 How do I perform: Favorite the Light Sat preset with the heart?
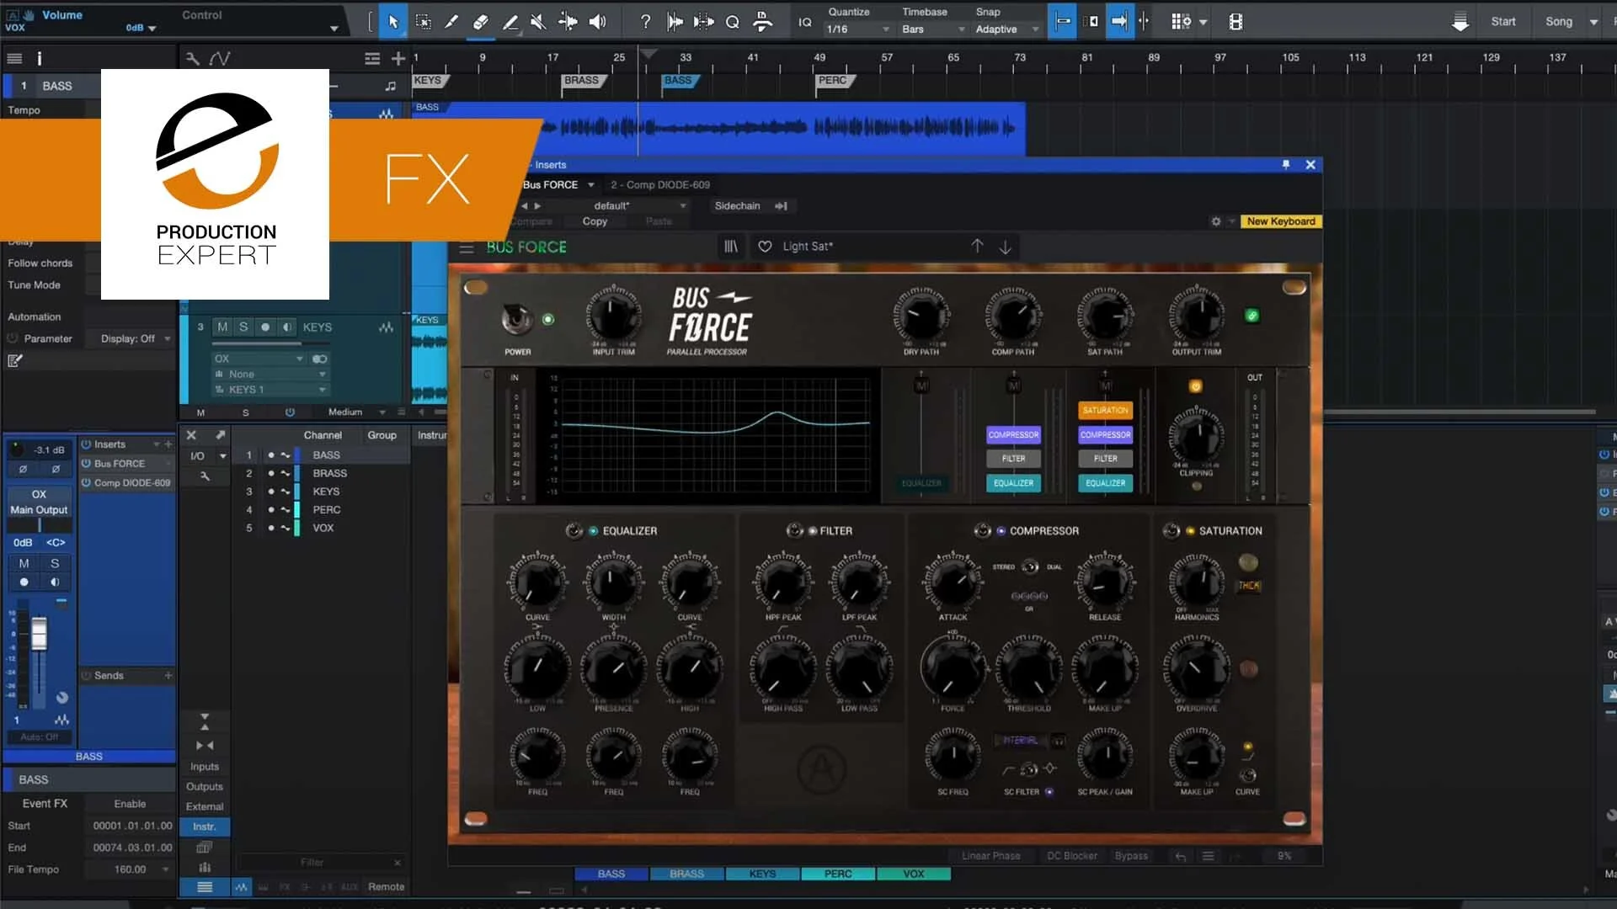pos(764,247)
